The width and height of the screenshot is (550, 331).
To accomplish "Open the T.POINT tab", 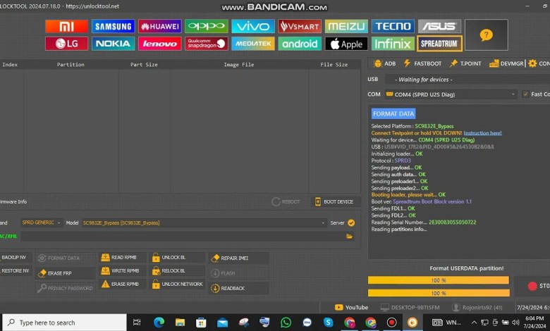I will [x=465, y=63].
